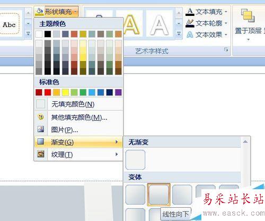Choose the orange-red theme color in top row
Viewport: 265px width, 221px height.
(74, 34)
